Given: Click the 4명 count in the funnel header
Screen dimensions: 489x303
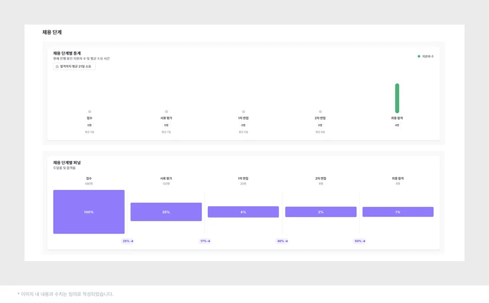Looking at the screenshot, I should pyautogui.click(x=398, y=184).
